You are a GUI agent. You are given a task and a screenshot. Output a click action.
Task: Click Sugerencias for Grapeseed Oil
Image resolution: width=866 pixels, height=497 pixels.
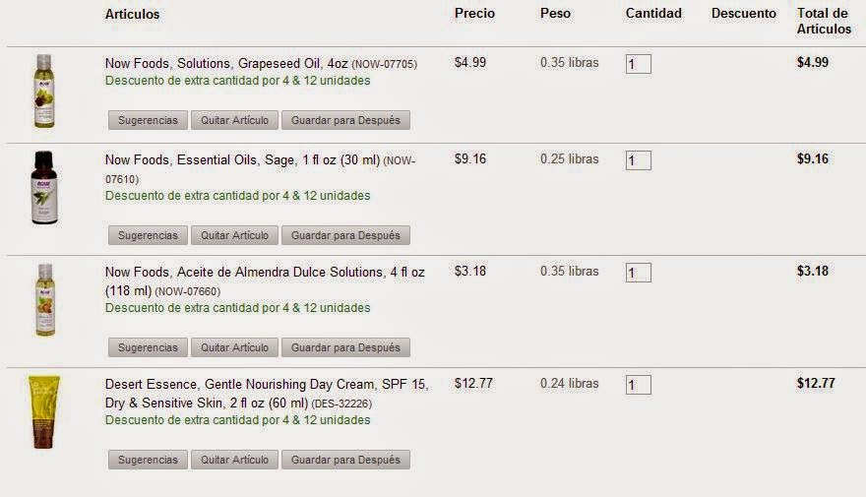point(148,120)
